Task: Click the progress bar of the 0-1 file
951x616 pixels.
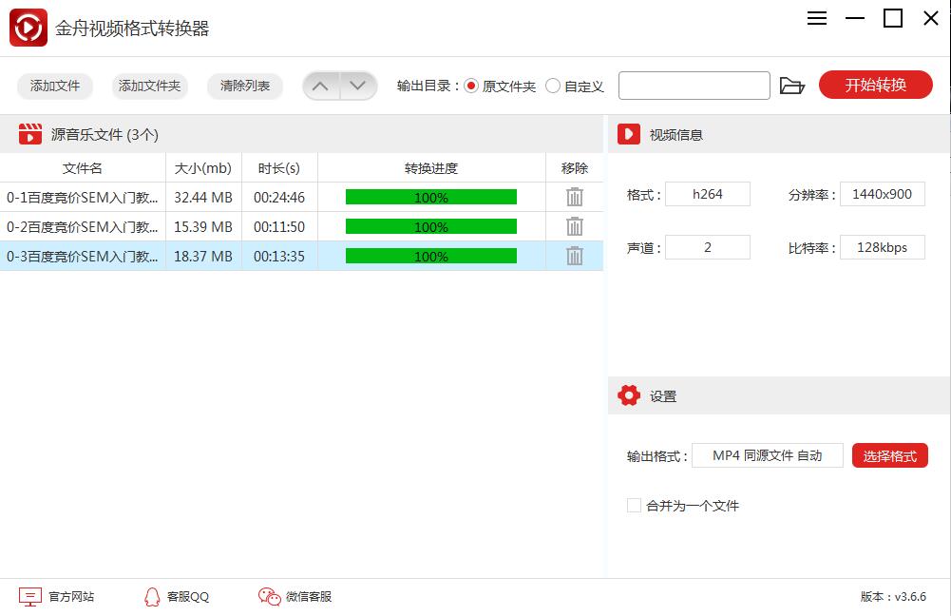Action: (430, 197)
